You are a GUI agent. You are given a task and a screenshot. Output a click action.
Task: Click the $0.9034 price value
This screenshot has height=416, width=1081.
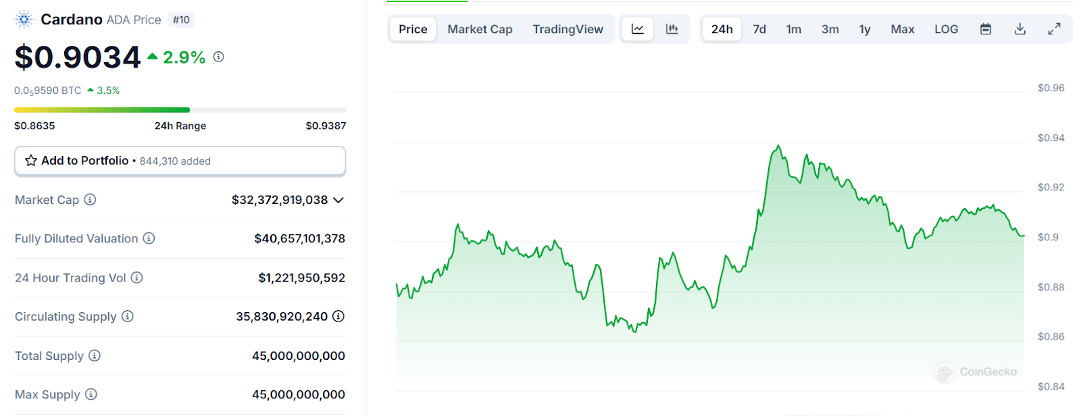[78, 57]
